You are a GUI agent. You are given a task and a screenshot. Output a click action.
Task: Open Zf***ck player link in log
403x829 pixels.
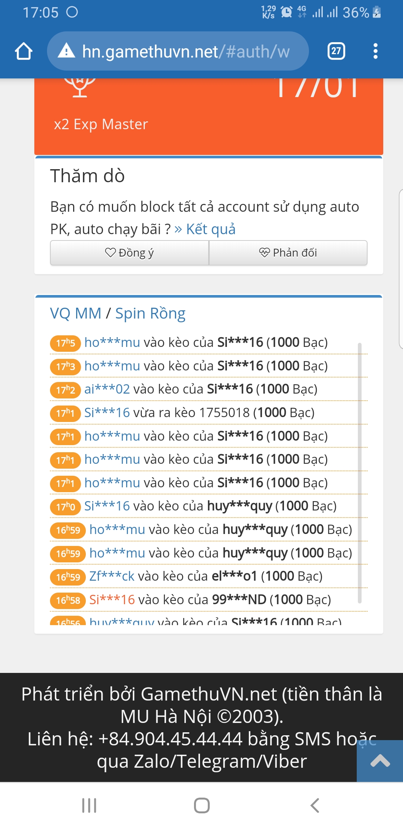tap(112, 576)
